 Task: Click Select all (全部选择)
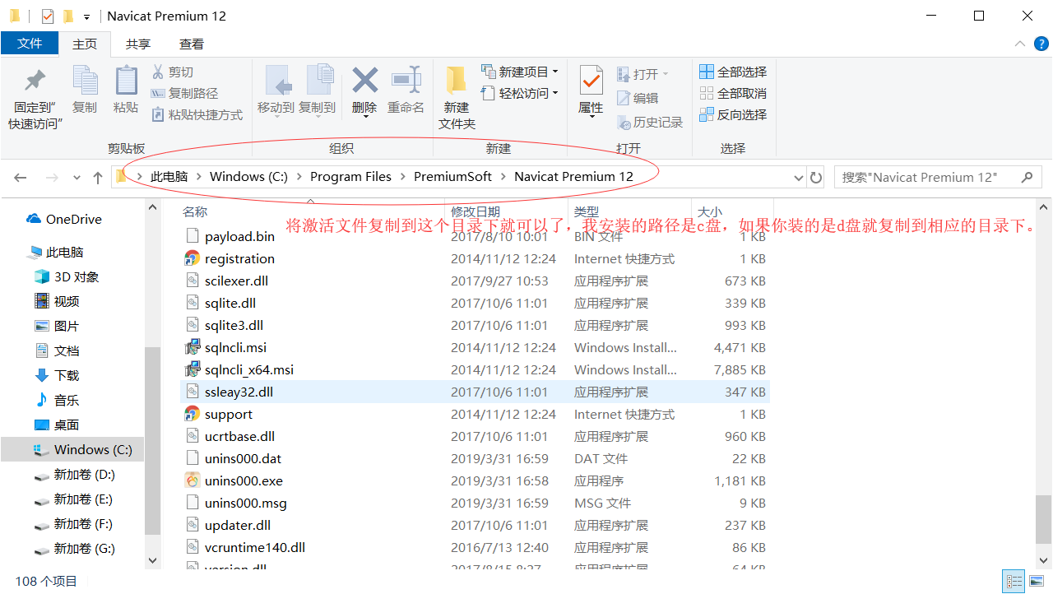(x=733, y=72)
